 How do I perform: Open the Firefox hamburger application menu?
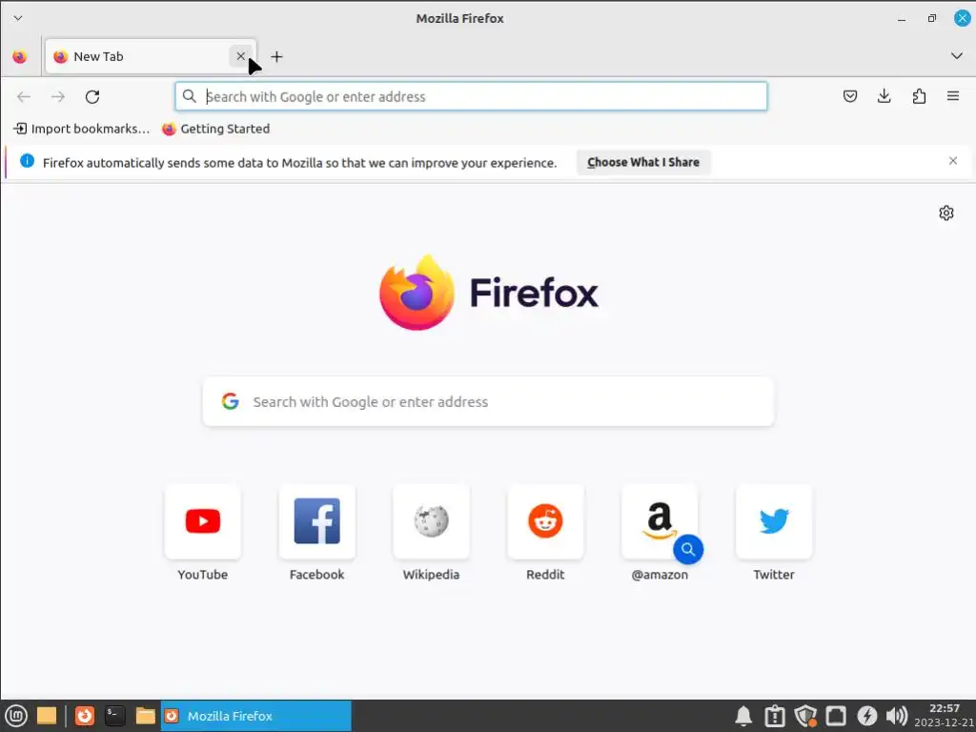click(953, 96)
